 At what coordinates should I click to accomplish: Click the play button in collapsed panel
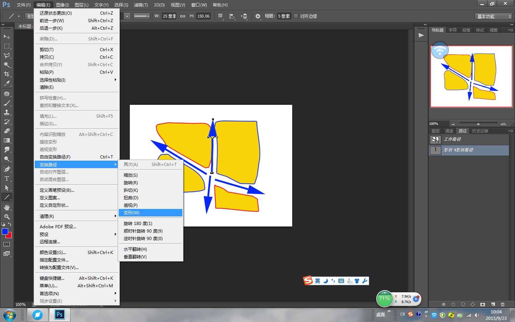coord(421,35)
